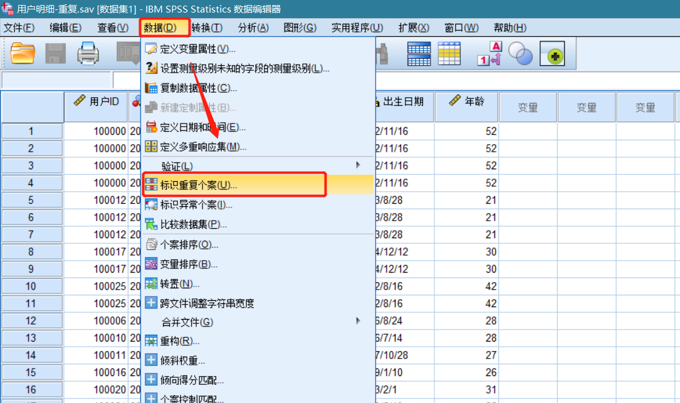Expand the 验证(L) submenu
The image size is (680, 403).
[x=258, y=166]
